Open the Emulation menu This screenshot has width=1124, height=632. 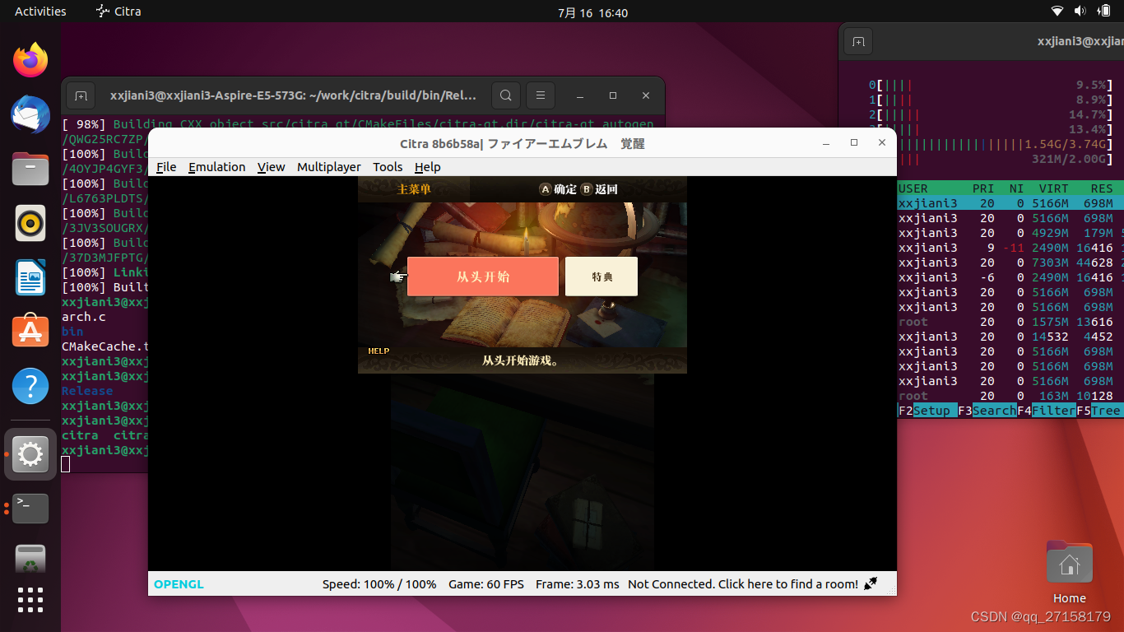tap(217, 167)
